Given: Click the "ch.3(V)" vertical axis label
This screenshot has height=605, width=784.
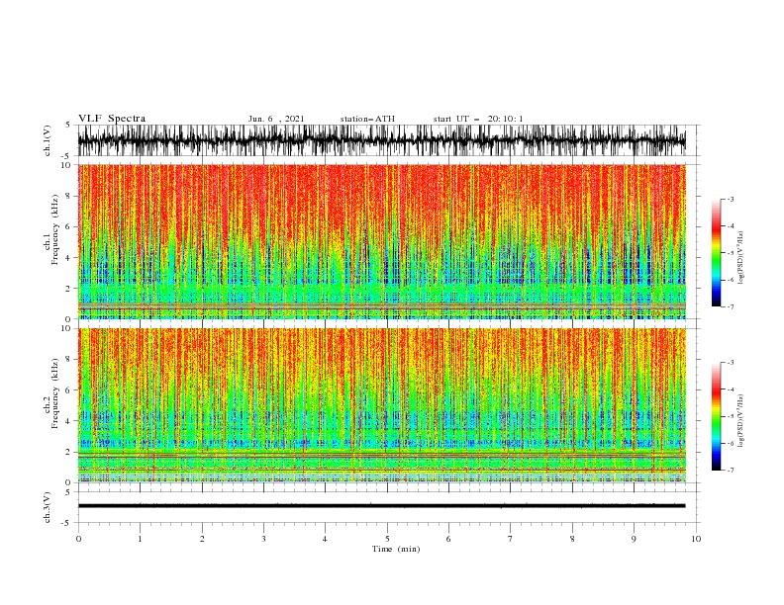Looking at the screenshot, I should pos(48,507).
